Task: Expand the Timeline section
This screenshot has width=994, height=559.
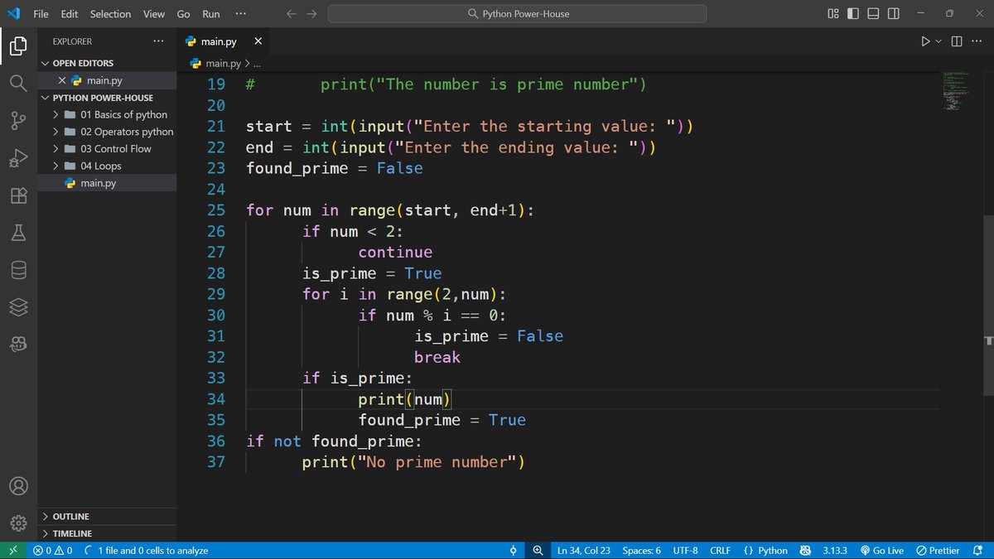Action: tap(106, 534)
